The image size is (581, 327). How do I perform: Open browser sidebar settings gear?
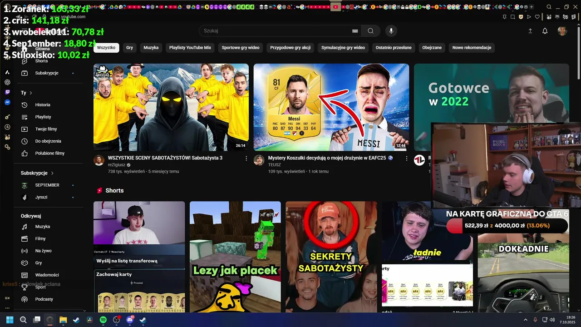pyautogui.click(x=7, y=147)
